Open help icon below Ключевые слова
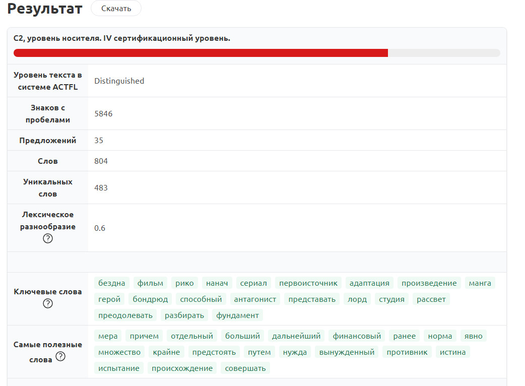The image size is (525, 386). pyautogui.click(x=48, y=303)
